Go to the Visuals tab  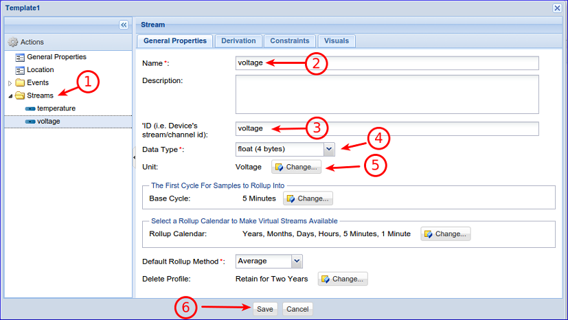click(336, 41)
